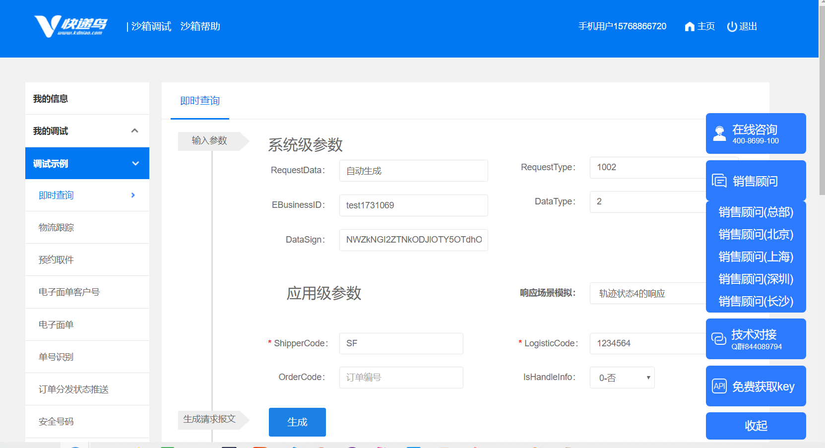Click the 技术对接 link icon
The image size is (825, 448).
(719, 339)
